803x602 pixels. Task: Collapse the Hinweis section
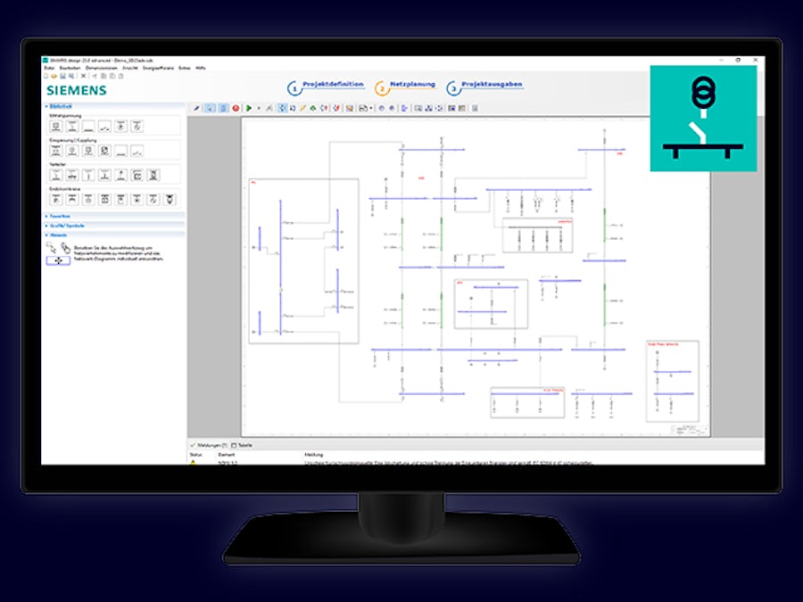pos(56,235)
